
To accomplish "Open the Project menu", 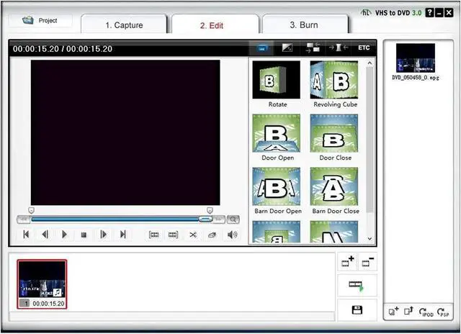I will (40, 21).
